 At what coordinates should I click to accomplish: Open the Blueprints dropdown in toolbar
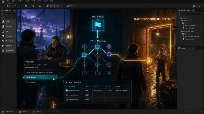click(33, 6)
